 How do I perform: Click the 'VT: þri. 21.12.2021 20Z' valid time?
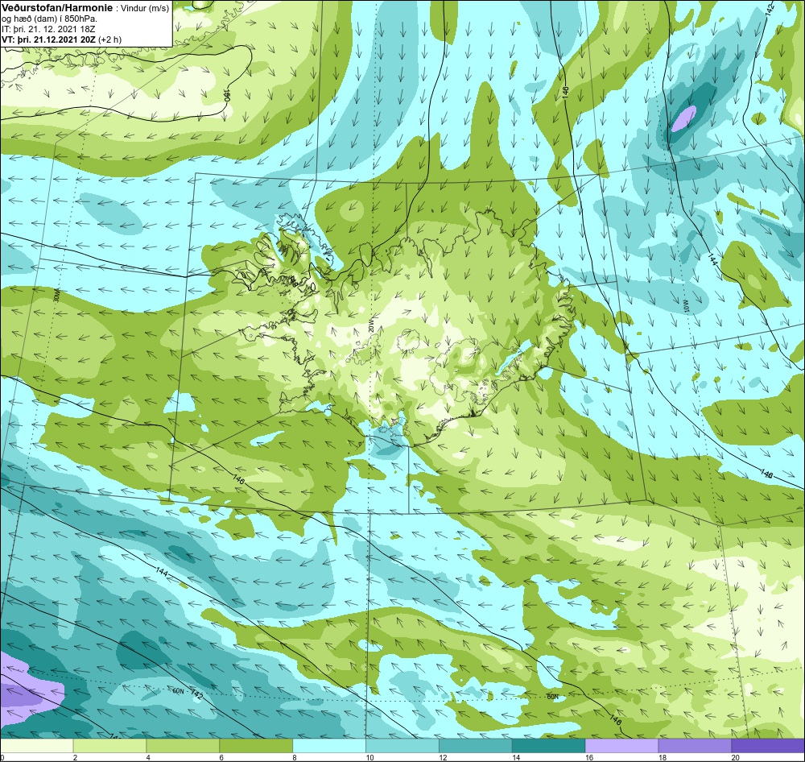[49, 39]
